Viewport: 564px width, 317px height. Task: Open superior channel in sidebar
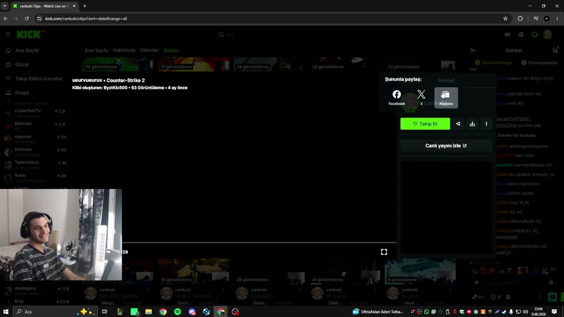coord(34,138)
